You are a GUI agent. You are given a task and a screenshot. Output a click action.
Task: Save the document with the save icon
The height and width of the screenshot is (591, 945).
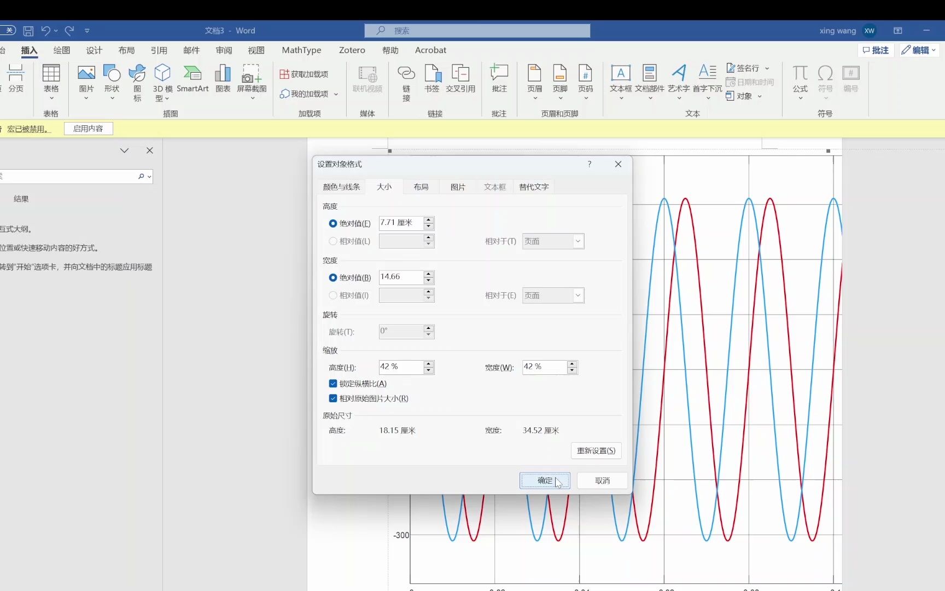[x=28, y=31]
